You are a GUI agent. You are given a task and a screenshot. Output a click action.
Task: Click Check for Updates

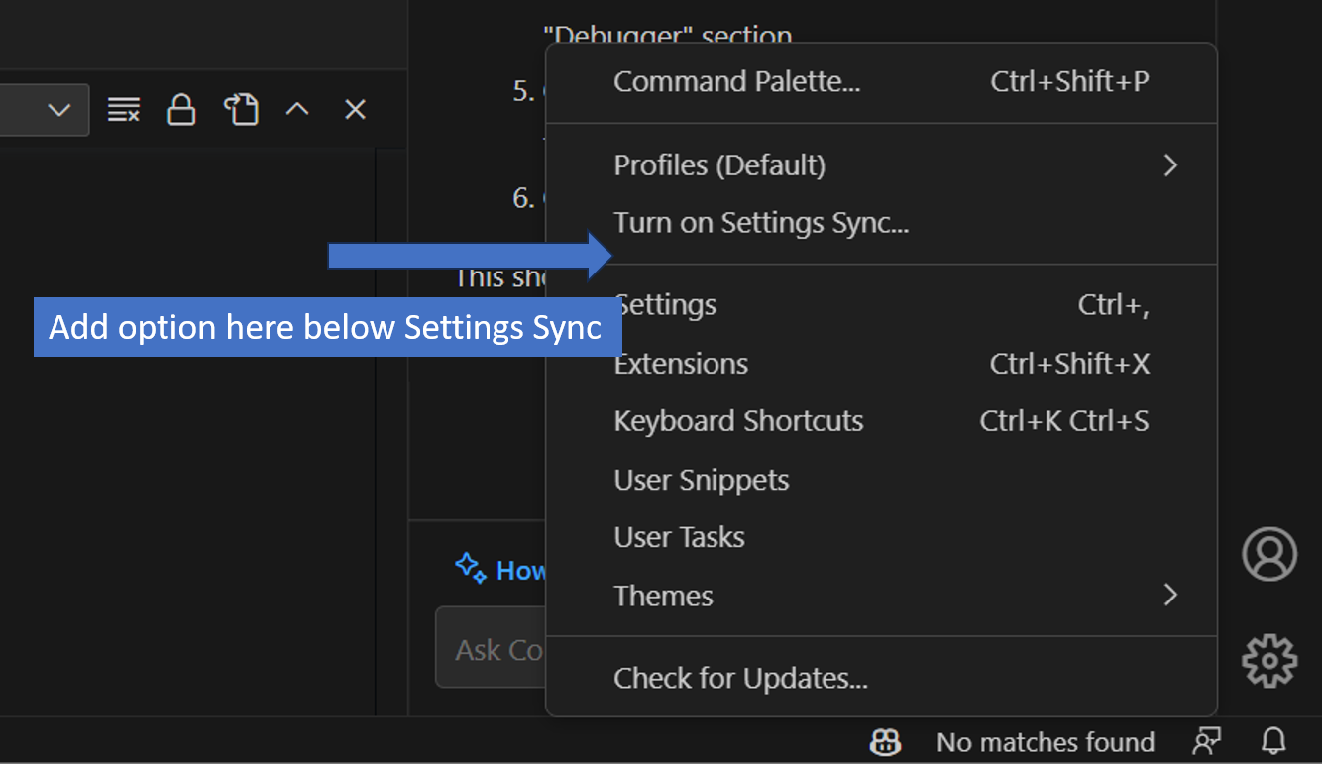click(881, 679)
